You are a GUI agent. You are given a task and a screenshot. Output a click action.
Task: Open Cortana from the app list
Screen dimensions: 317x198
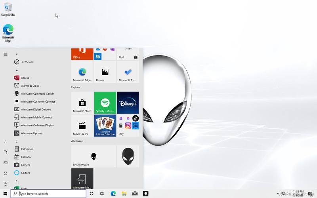click(40, 173)
